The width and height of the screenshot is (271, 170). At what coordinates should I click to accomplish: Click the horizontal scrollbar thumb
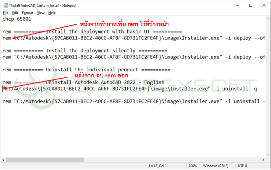point(45,160)
